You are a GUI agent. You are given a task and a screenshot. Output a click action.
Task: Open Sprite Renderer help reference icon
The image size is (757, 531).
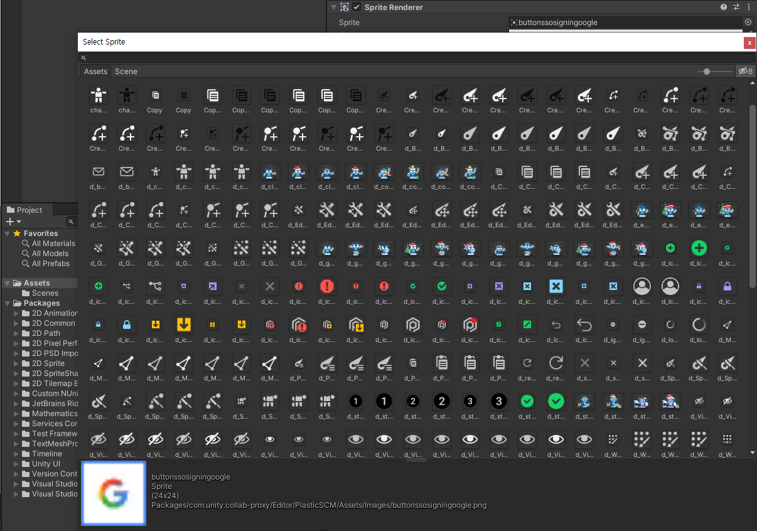point(724,7)
